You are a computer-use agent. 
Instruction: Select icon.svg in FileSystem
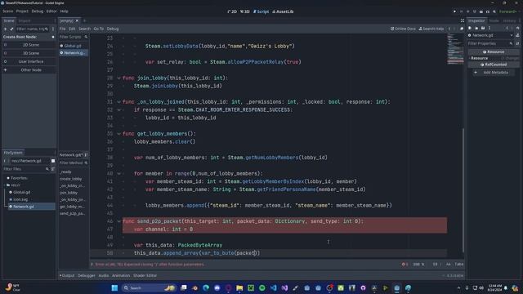coord(20,199)
